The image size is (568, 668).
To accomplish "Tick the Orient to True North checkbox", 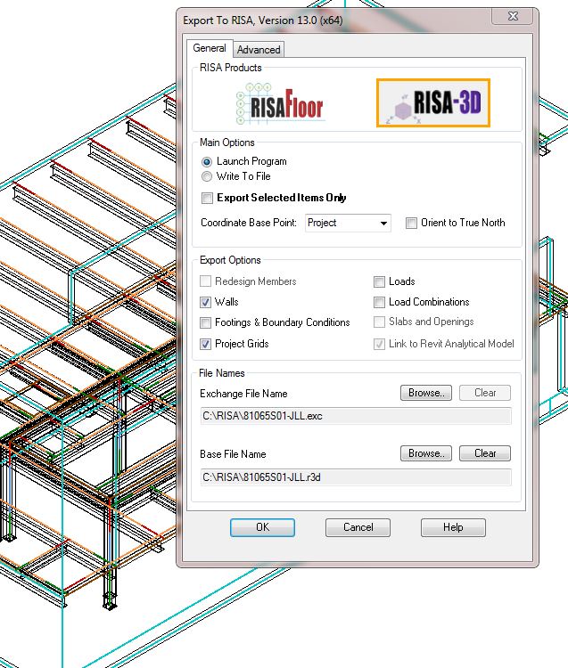I will pyautogui.click(x=411, y=223).
